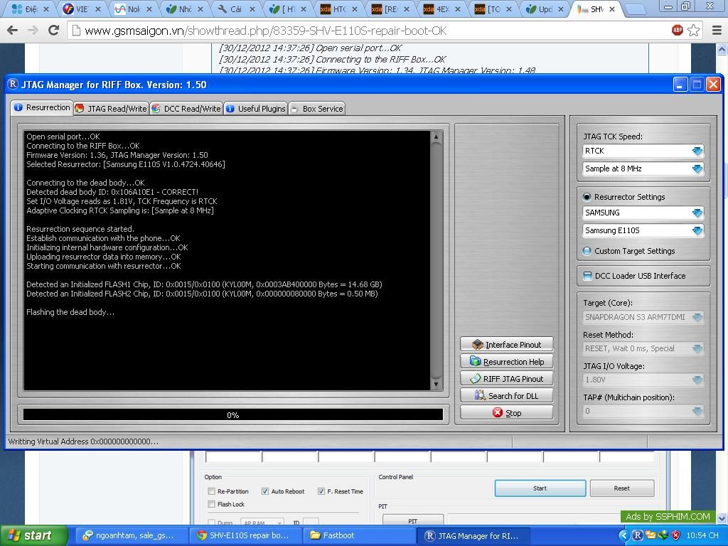Toggle the DCC Loader USB Interface checkbox
This screenshot has width=728, height=546.
point(587,276)
